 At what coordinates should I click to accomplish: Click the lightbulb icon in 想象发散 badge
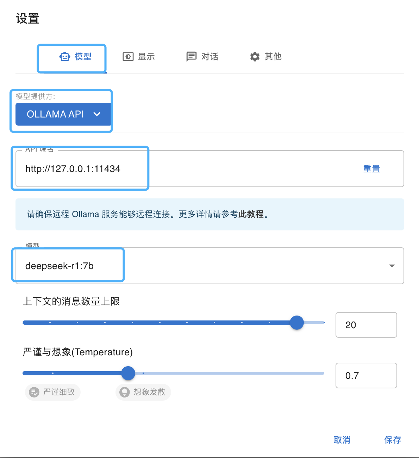[124, 392]
